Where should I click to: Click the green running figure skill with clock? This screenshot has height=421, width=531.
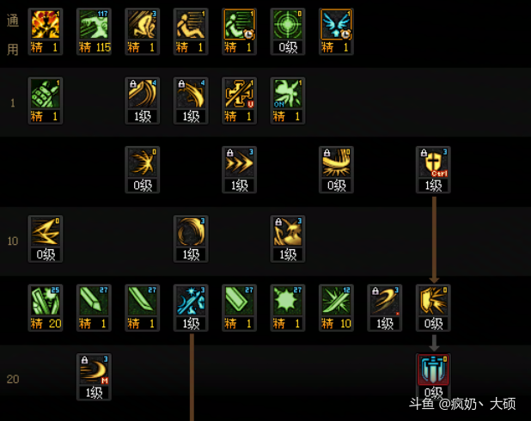pyautogui.click(x=239, y=24)
